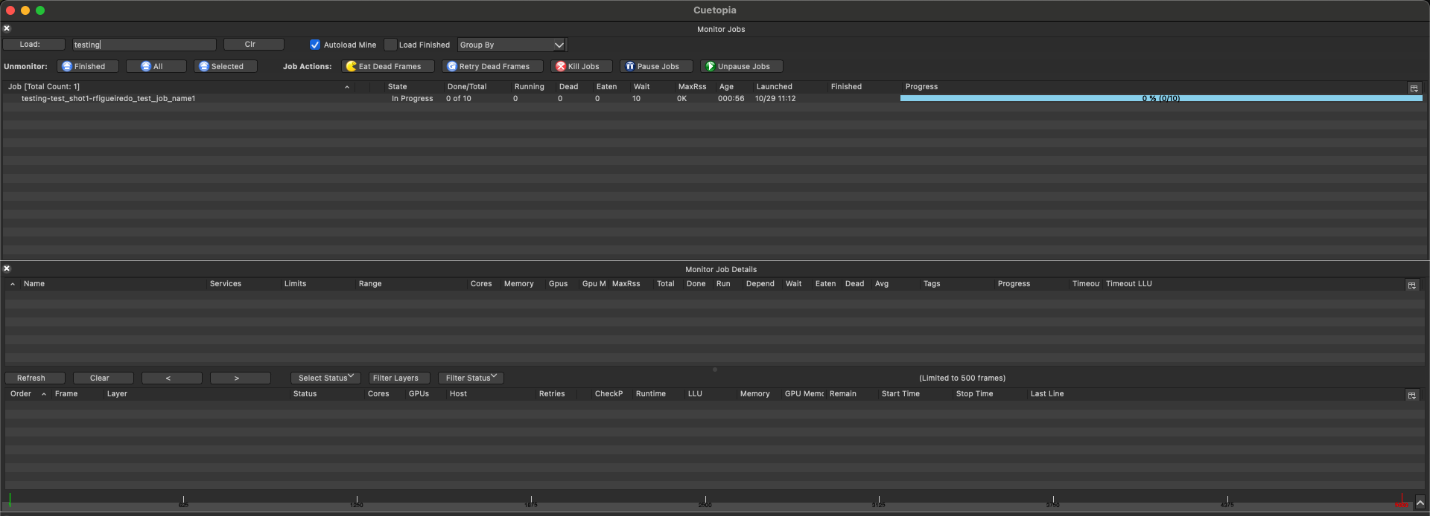
Task: Click Filter Layers button
Action: (399, 378)
